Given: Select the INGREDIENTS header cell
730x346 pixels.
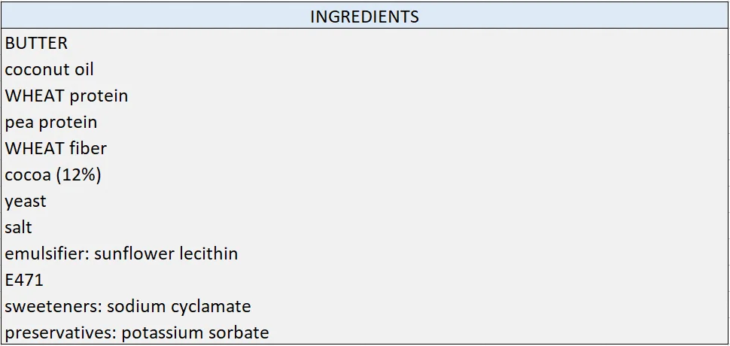Looking at the screenshot, I should 364,17.
